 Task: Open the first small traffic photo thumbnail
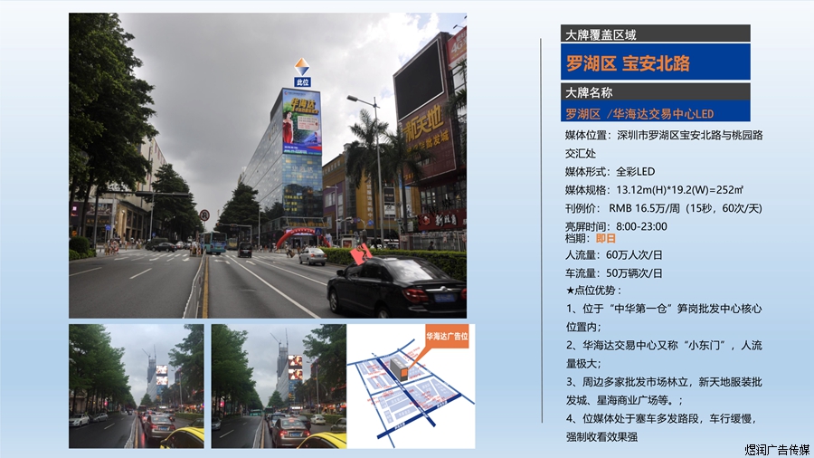pos(136,386)
